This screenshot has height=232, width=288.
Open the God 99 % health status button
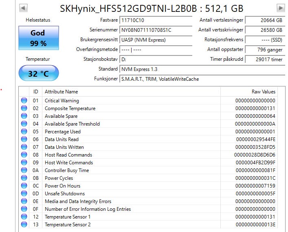coord(39,38)
